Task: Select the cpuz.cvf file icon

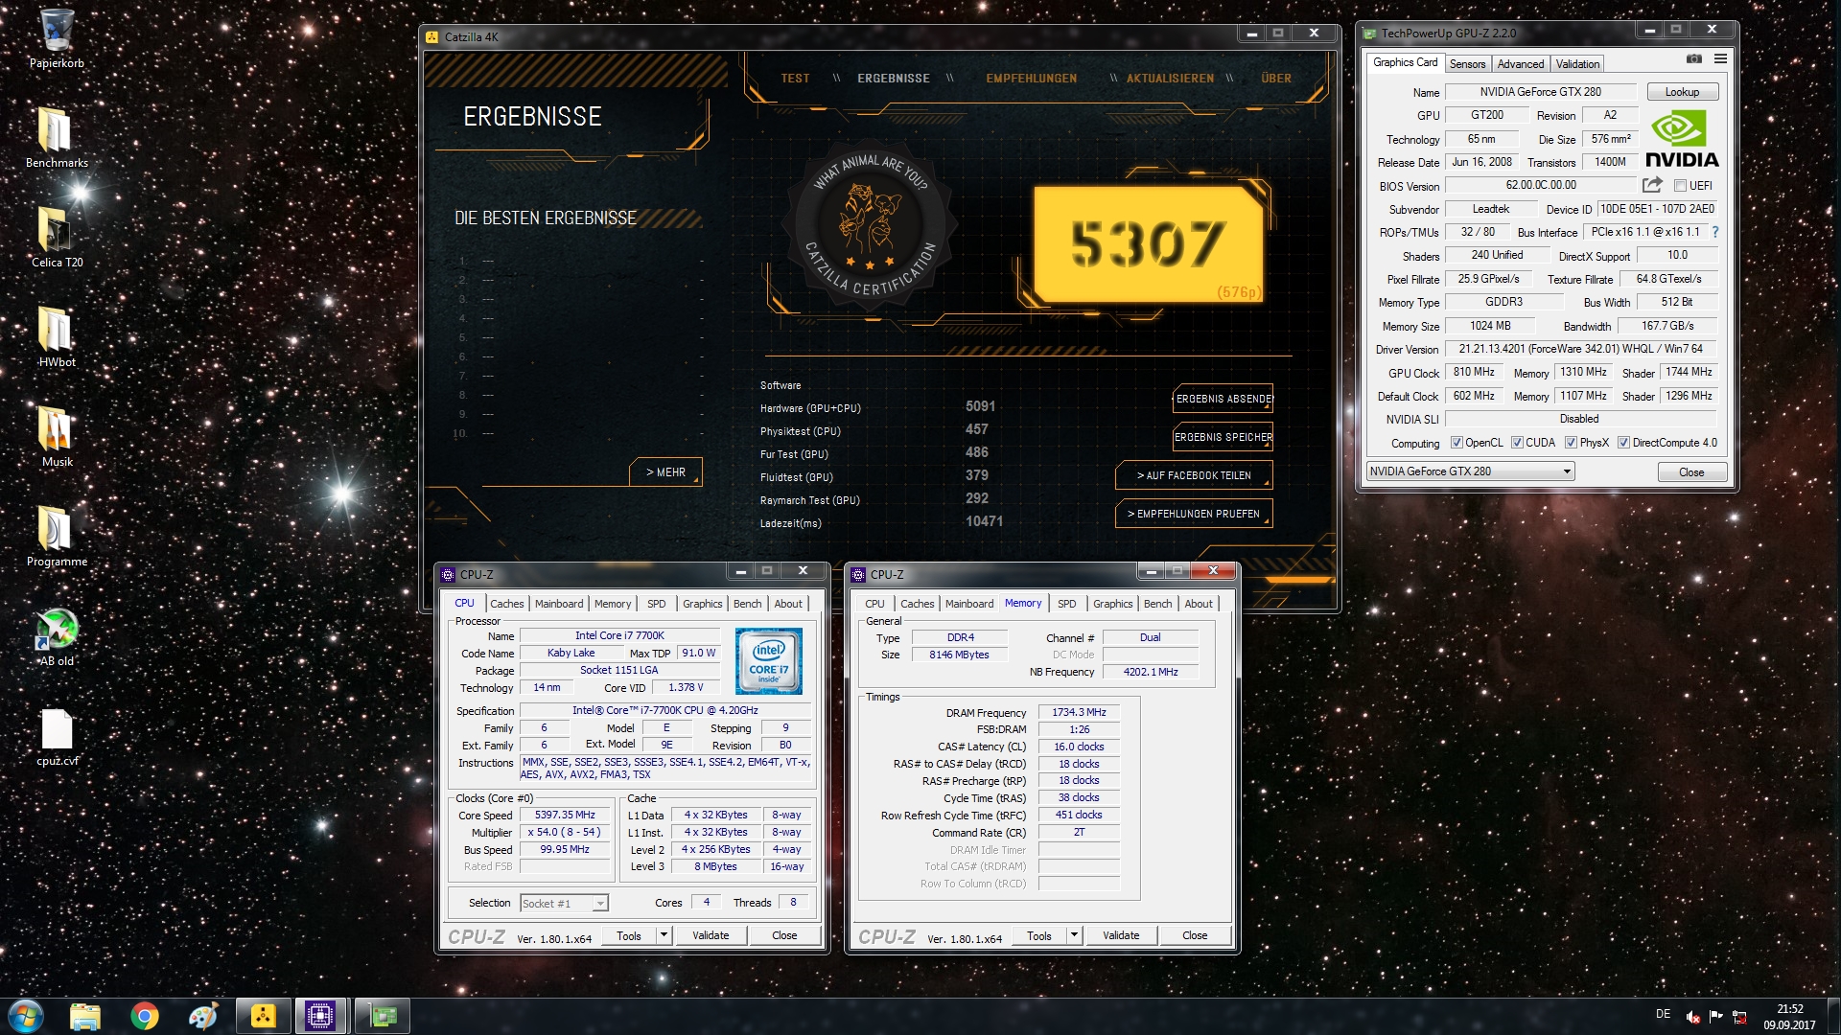Action: coord(57,736)
